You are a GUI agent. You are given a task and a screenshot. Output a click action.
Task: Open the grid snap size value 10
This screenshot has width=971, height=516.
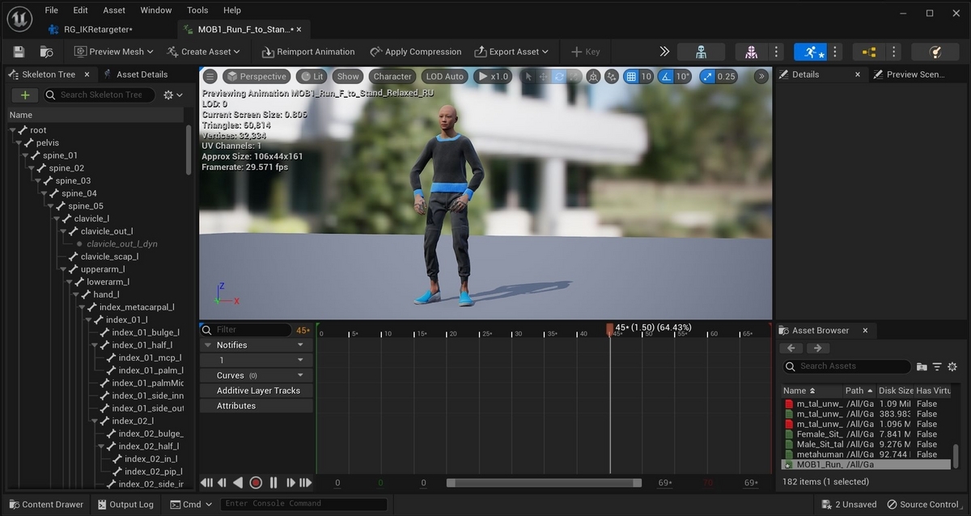tap(646, 77)
